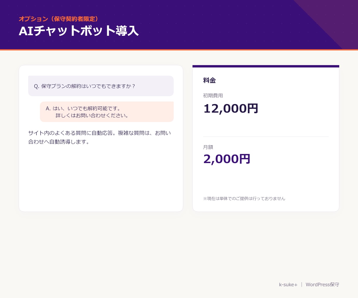The image size is (358, 298).
Task: Click the '初期費用' label
Action: [213, 96]
